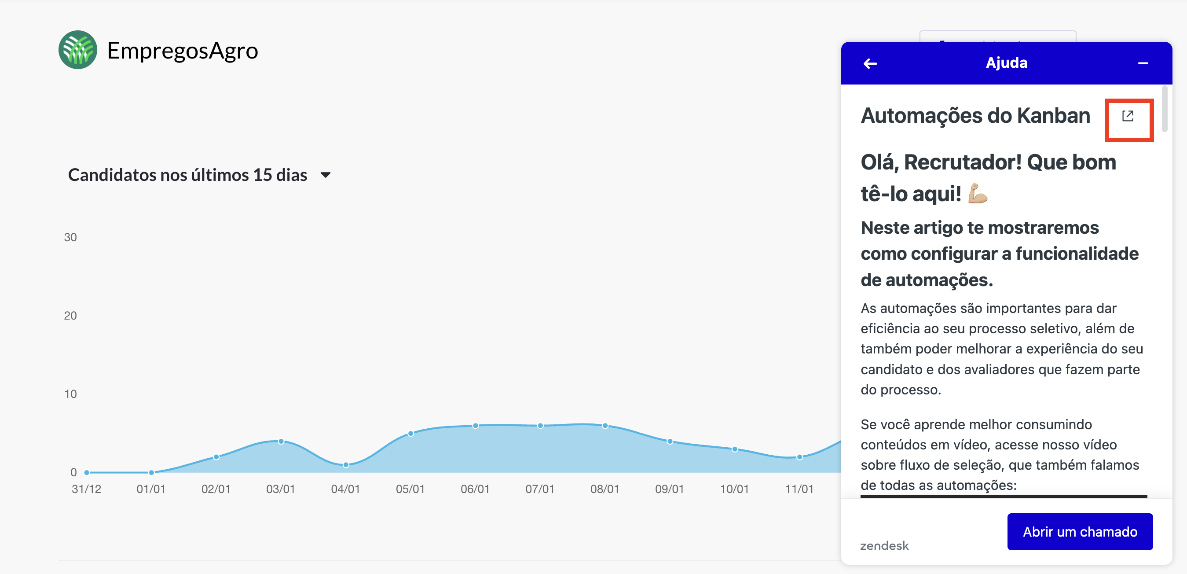Click the help panel vertical scrollbar
Image resolution: width=1187 pixels, height=574 pixels.
[x=1164, y=109]
